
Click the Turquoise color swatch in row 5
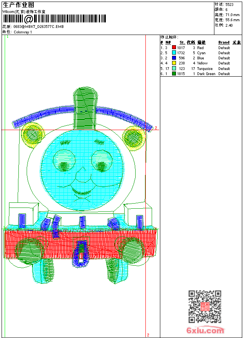pyautogui.click(x=174, y=68)
